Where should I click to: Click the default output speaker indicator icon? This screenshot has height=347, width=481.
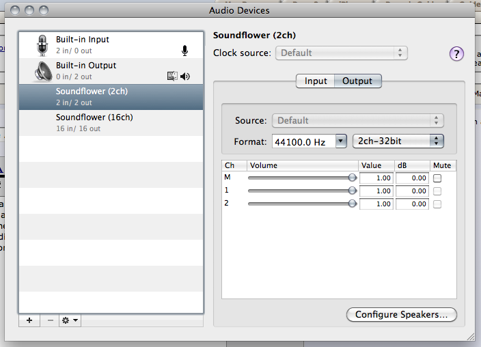tap(185, 76)
